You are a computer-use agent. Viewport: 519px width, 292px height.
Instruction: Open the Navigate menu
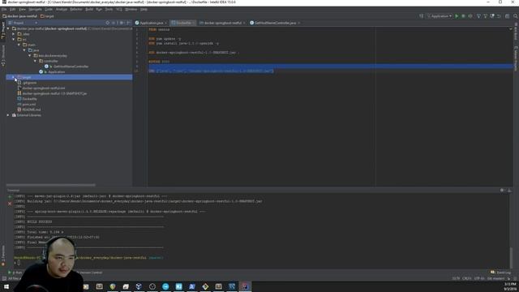tap(35, 9)
